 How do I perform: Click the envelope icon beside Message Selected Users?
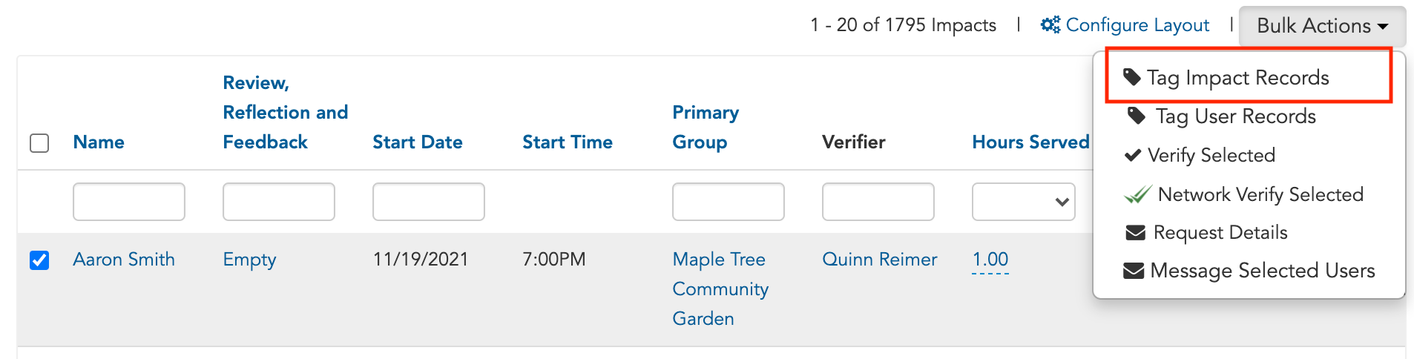click(1134, 271)
